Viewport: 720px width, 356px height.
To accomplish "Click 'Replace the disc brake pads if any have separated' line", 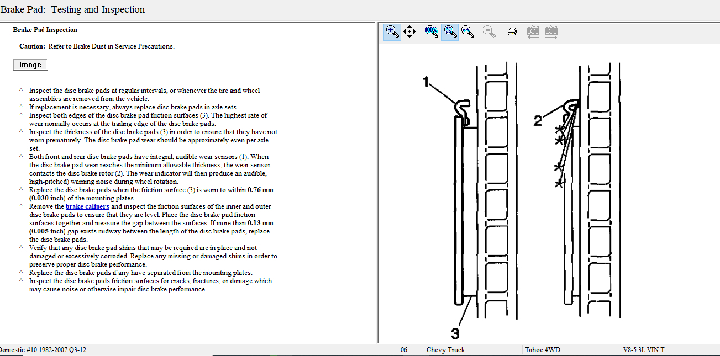I will click(141, 273).
